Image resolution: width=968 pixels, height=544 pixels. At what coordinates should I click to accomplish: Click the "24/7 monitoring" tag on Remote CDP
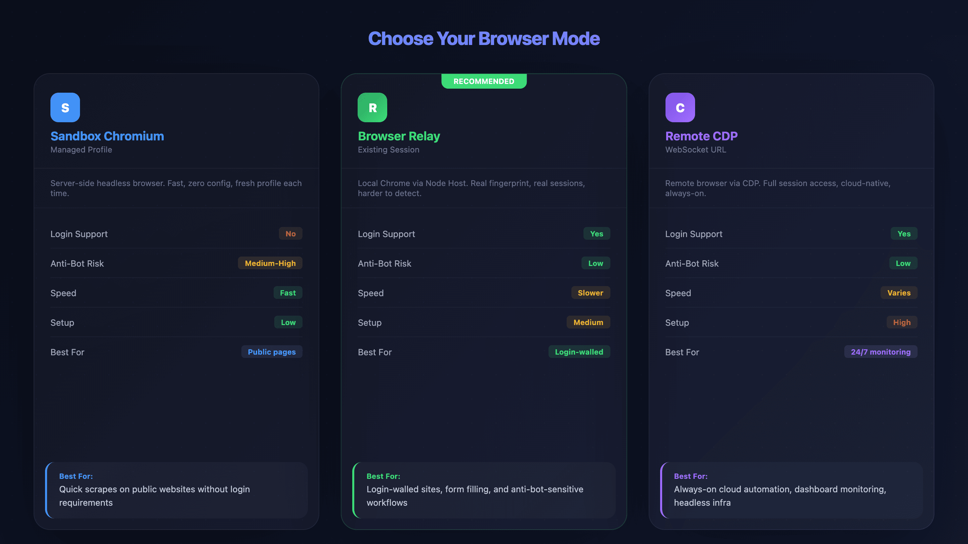[x=881, y=352]
